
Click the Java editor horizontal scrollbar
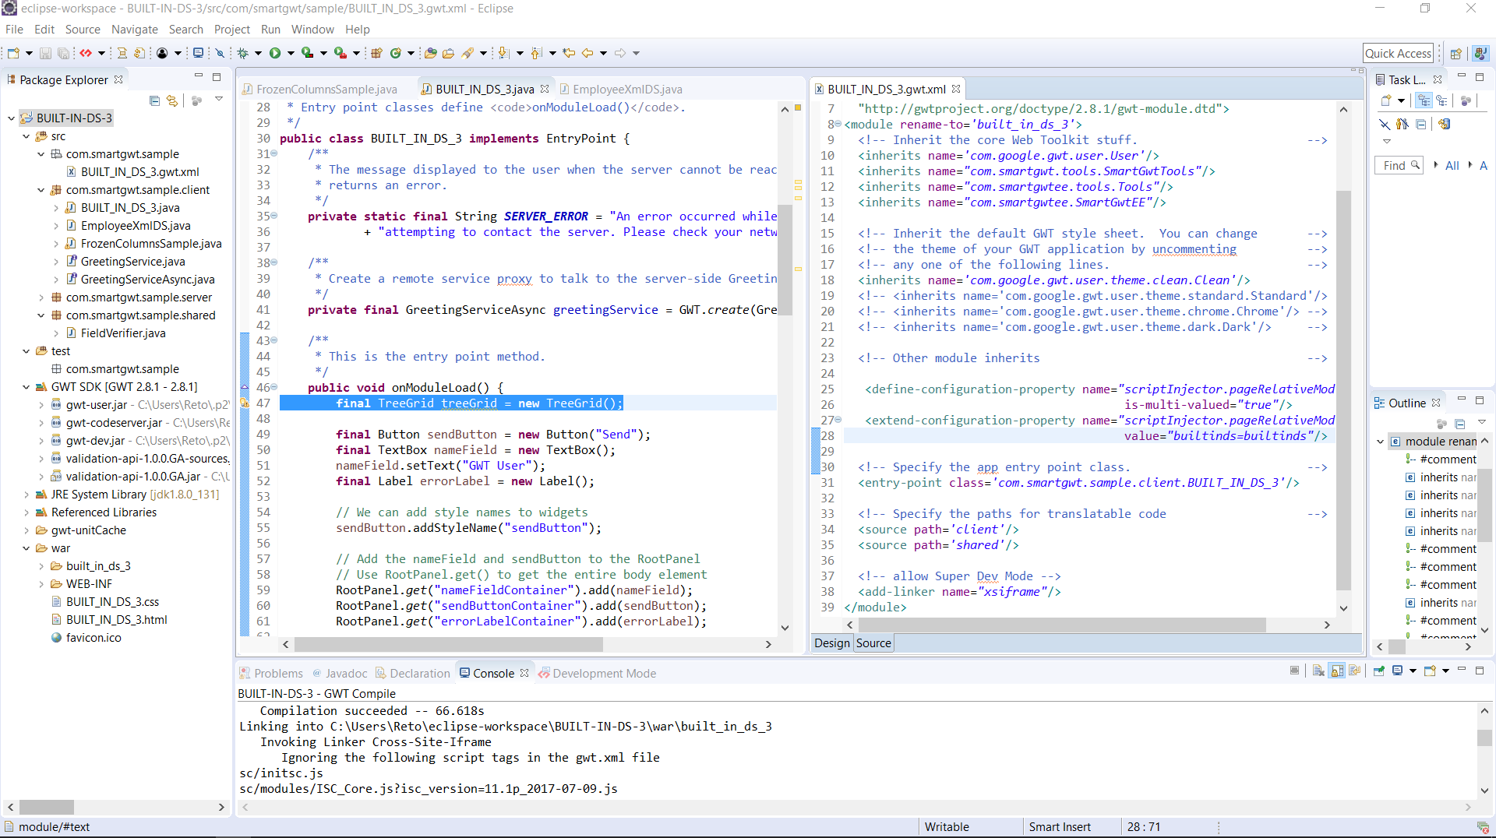[448, 645]
